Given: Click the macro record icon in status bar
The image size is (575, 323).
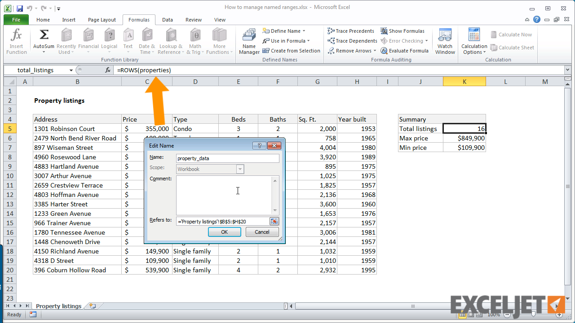Looking at the screenshot, I should [33, 314].
